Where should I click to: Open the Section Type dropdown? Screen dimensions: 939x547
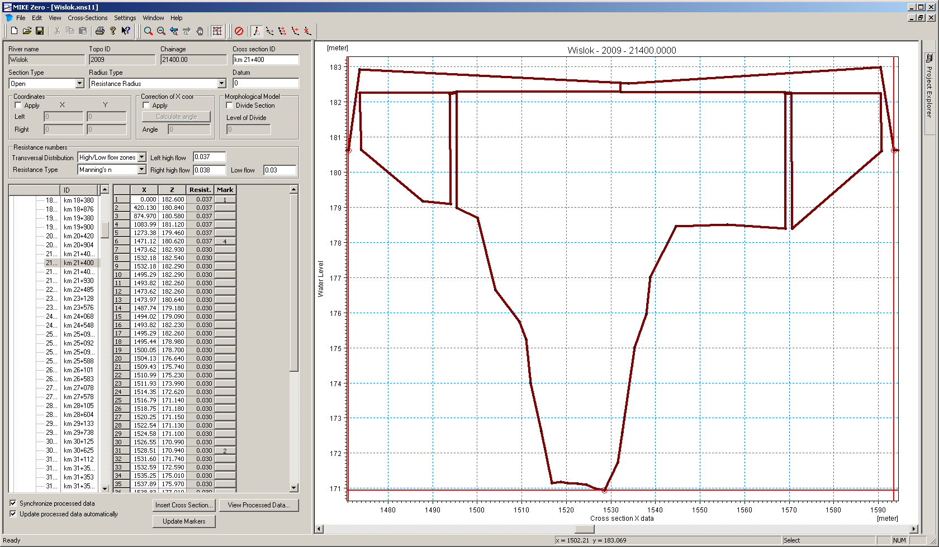click(79, 84)
